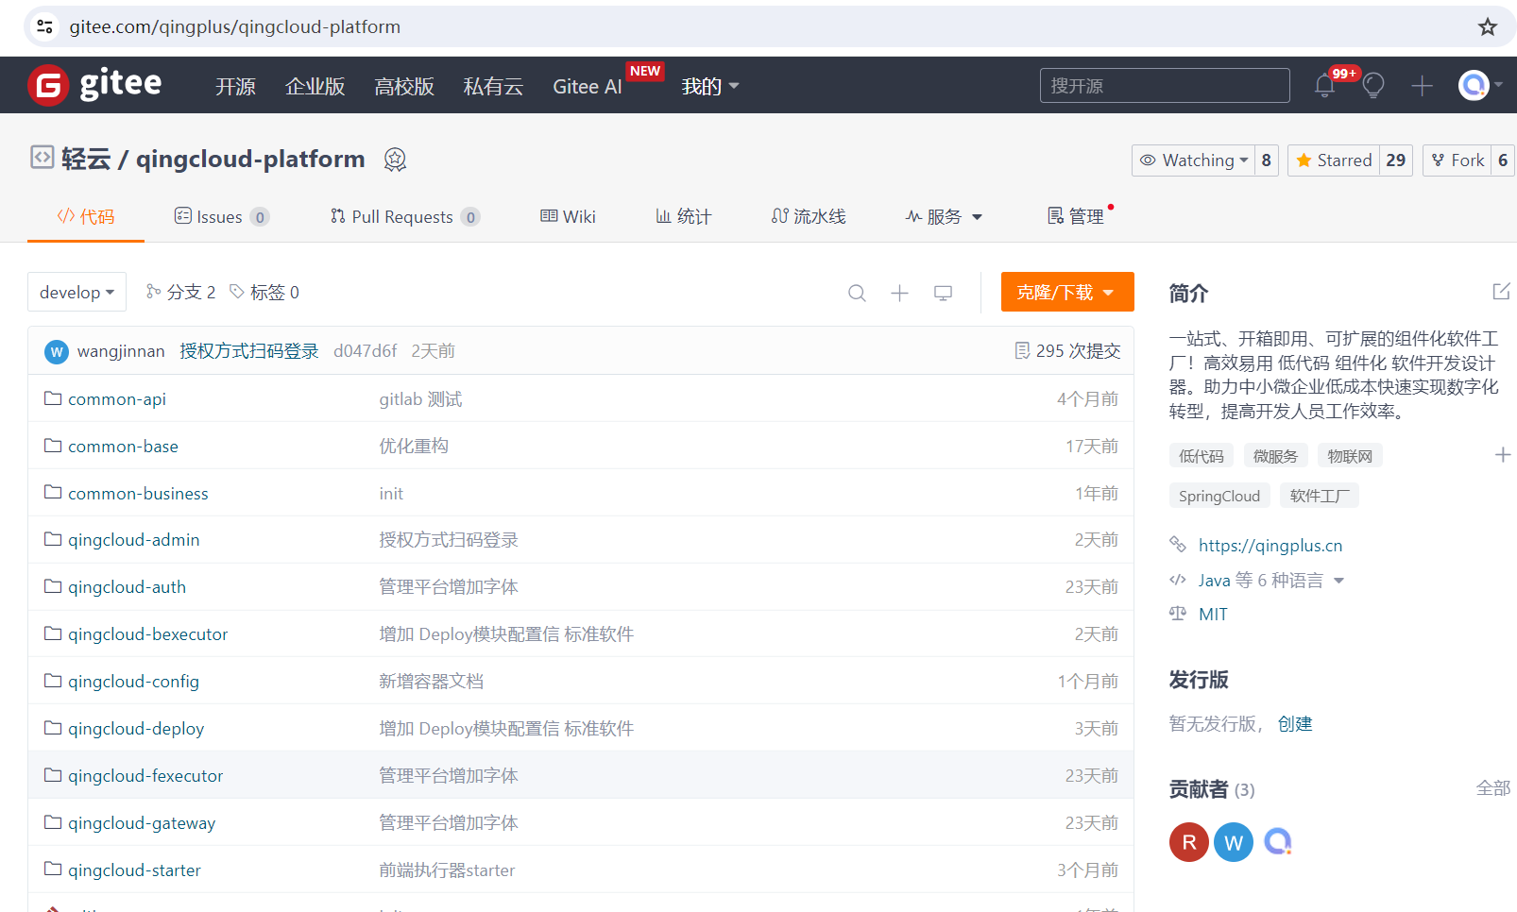Open 开源 in top navigation
This screenshot has height=912, width=1517.
point(235,86)
